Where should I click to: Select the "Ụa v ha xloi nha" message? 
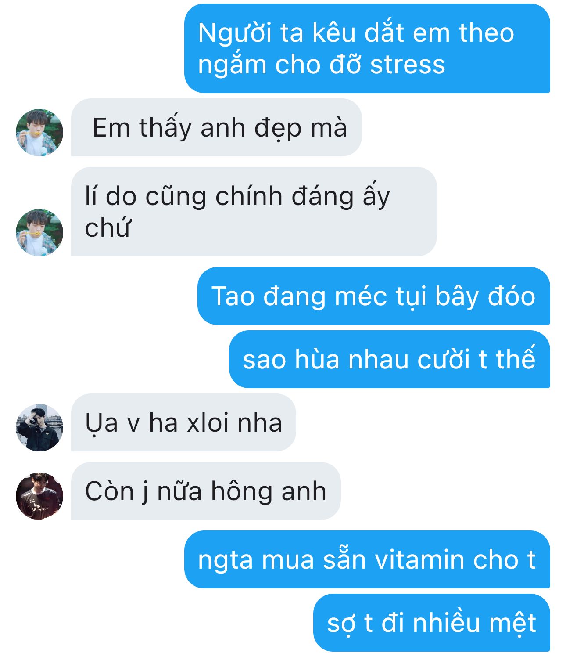(x=183, y=422)
